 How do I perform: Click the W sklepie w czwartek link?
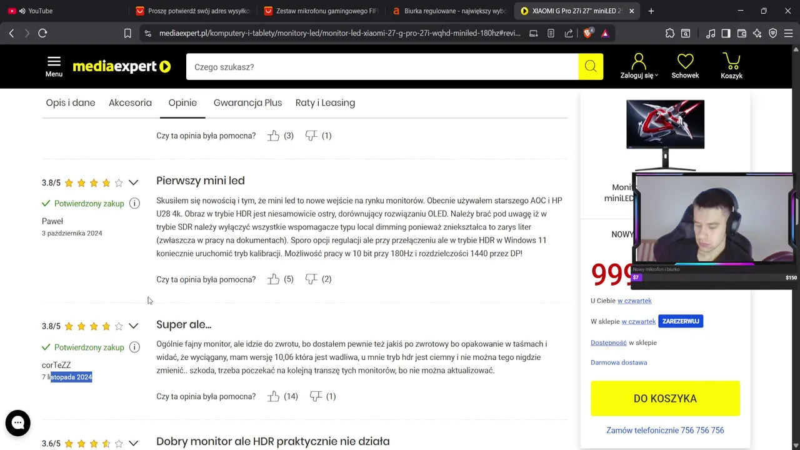pos(639,321)
